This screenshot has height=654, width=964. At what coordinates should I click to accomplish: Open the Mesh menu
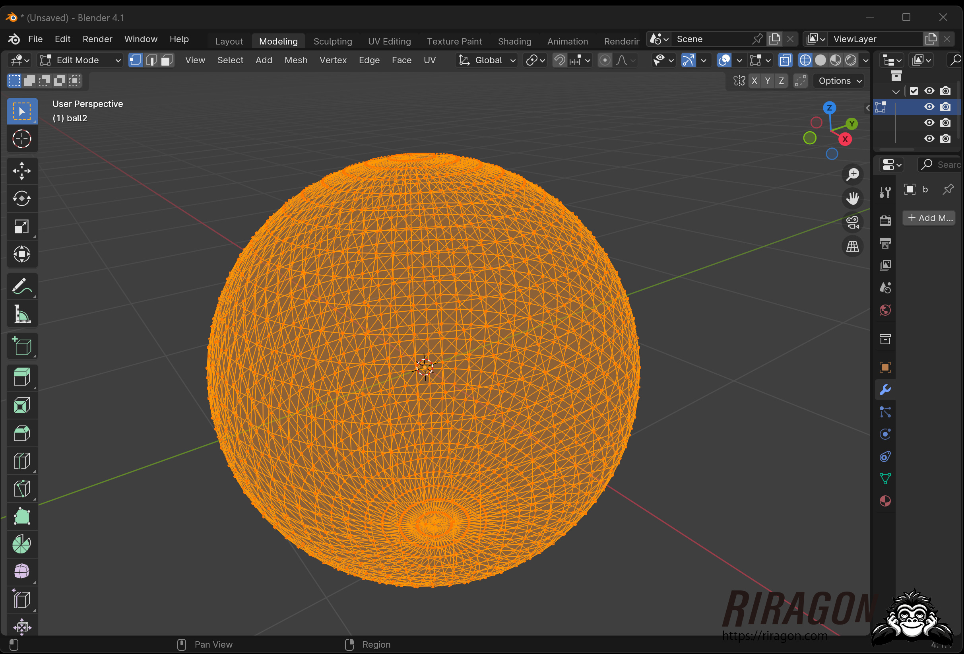click(x=296, y=60)
